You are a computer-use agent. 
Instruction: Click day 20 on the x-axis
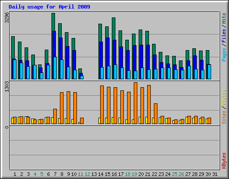pos(141,174)
